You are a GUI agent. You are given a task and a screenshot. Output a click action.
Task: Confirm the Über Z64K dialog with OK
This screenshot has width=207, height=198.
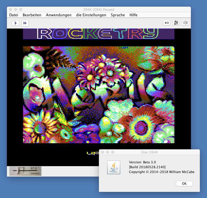[x=184, y=183]
